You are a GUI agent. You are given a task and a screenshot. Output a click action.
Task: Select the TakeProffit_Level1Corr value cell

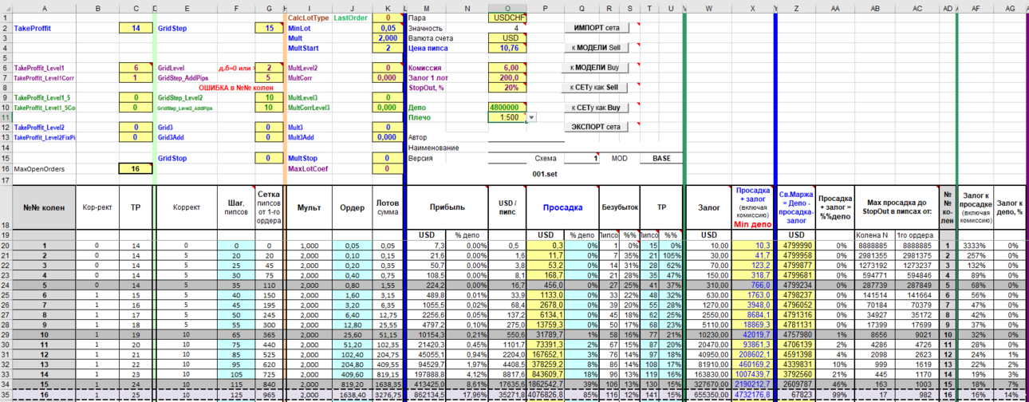pos(136,78)
